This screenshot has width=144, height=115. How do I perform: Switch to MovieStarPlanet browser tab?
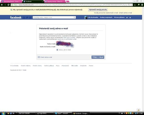[x=11, y=2]
